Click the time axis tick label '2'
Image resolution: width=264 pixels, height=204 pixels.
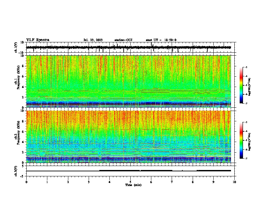pyautogui.click(x=68, y=182)
